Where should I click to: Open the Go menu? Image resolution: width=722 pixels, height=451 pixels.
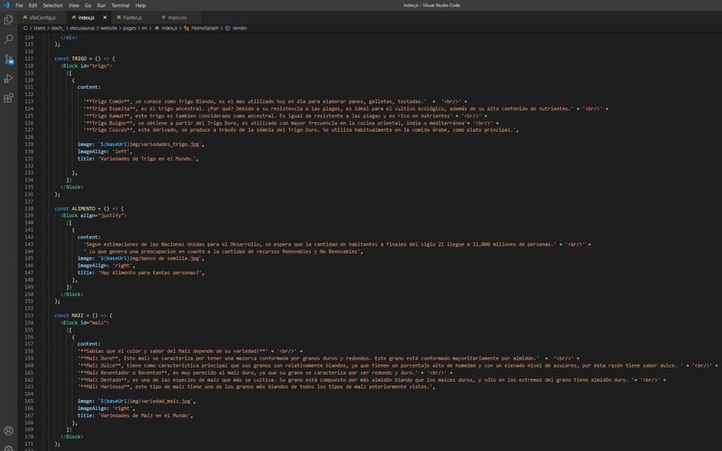[x=88, y=5]
